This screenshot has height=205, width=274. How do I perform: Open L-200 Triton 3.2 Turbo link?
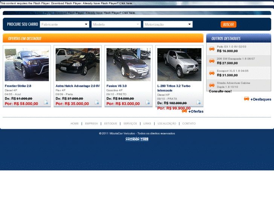click(174, 88)
